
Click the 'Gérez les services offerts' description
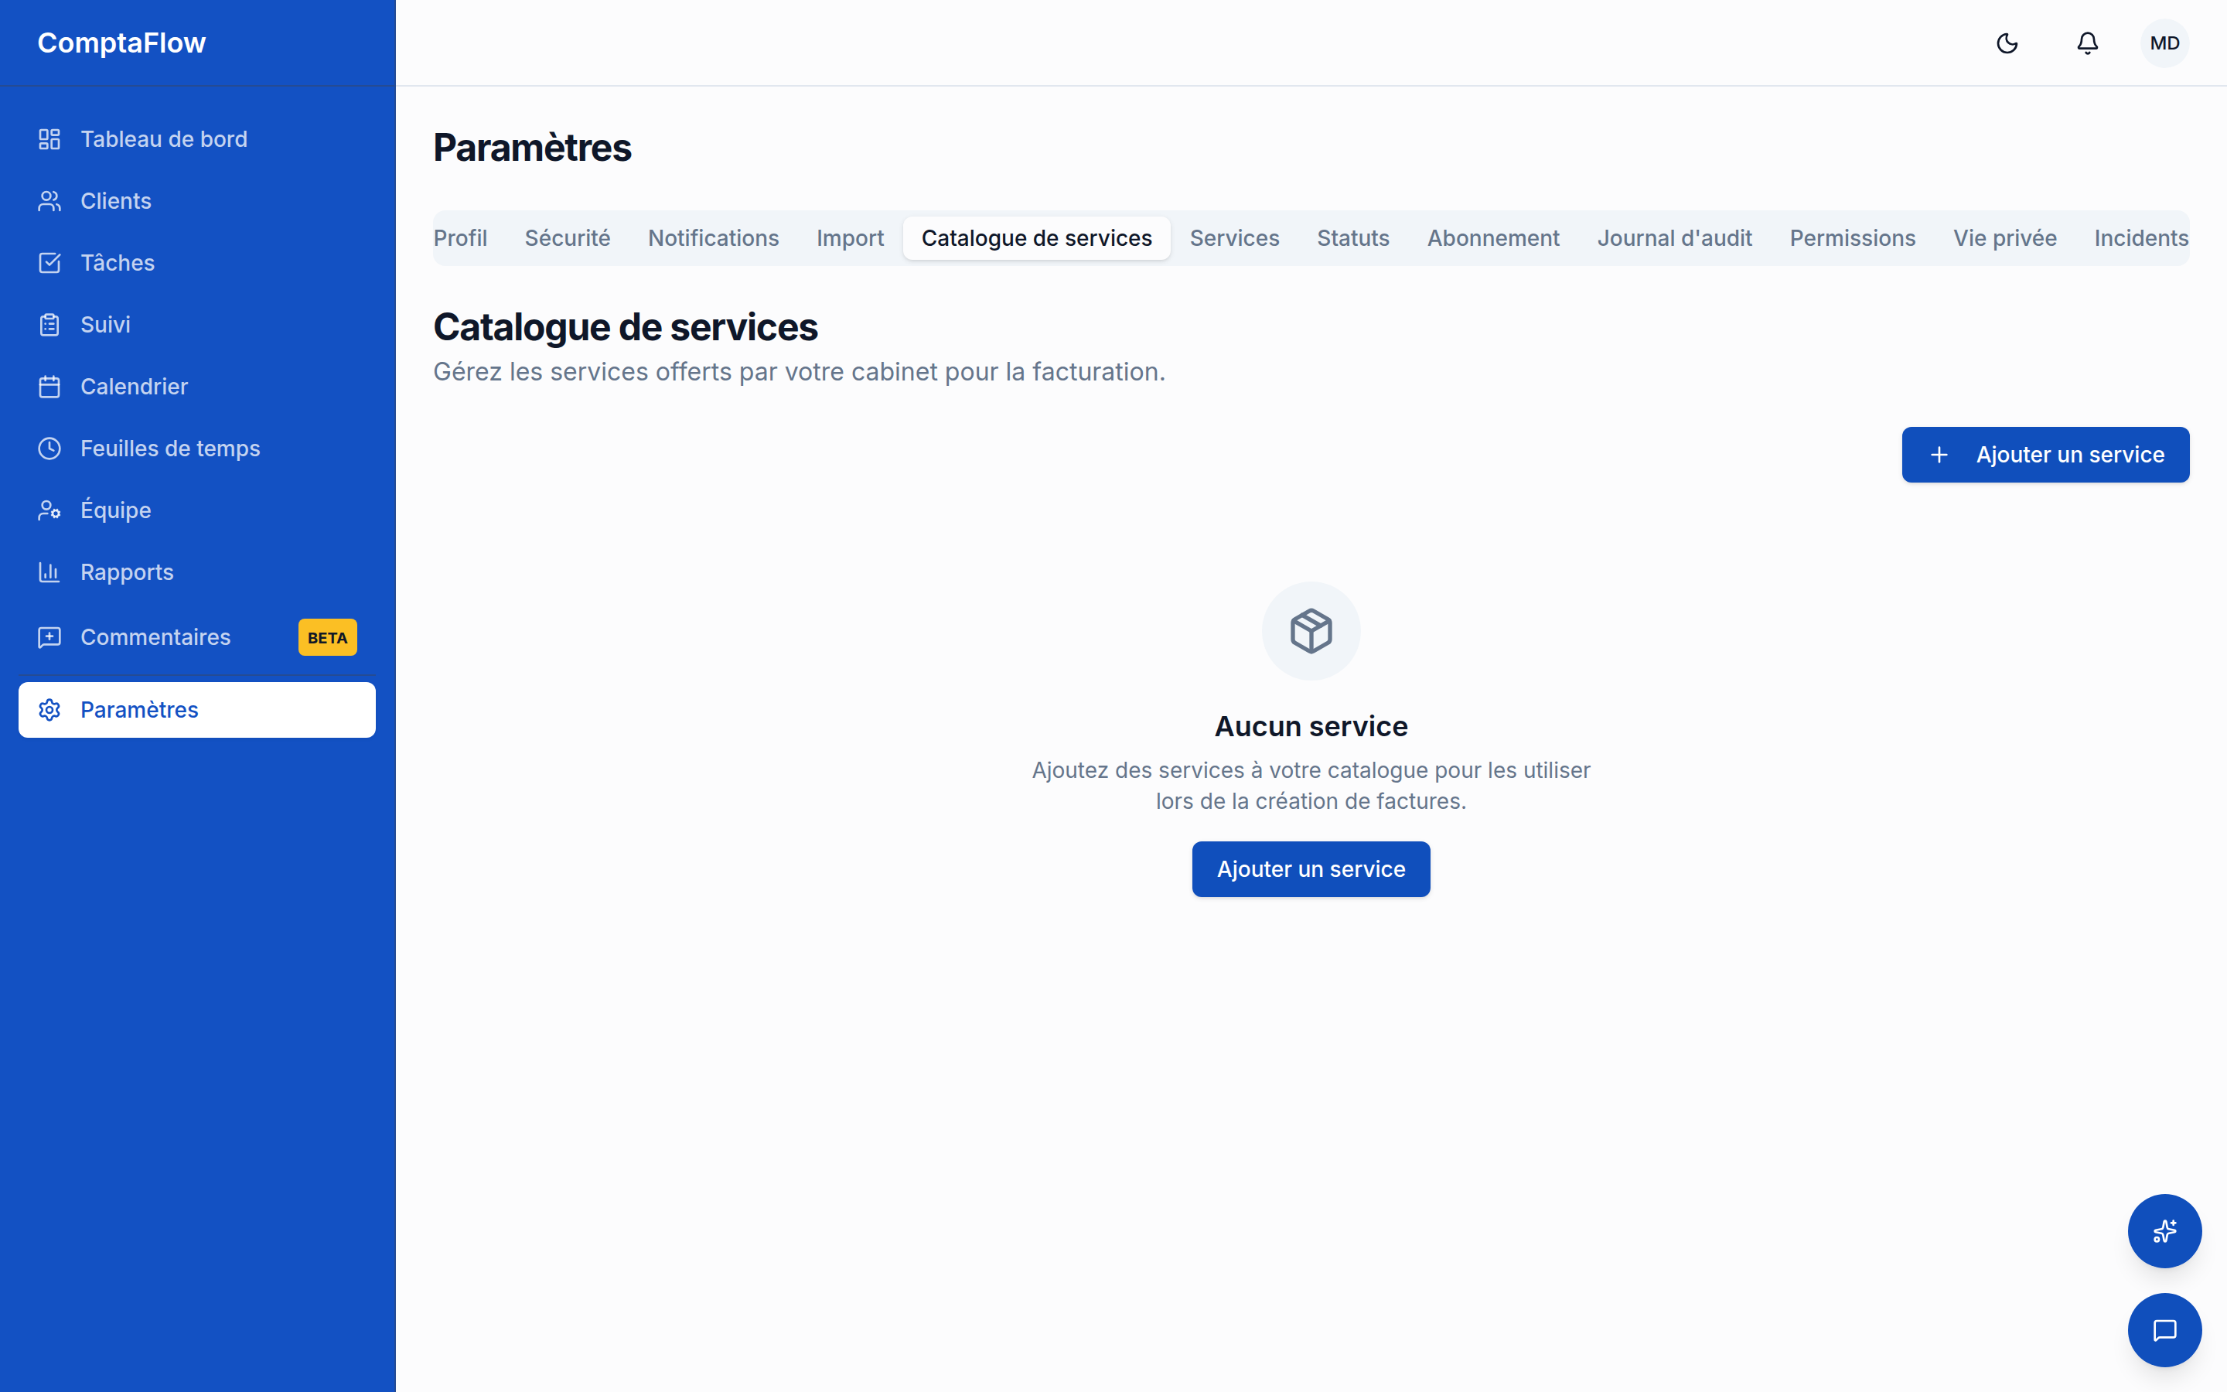799,372
